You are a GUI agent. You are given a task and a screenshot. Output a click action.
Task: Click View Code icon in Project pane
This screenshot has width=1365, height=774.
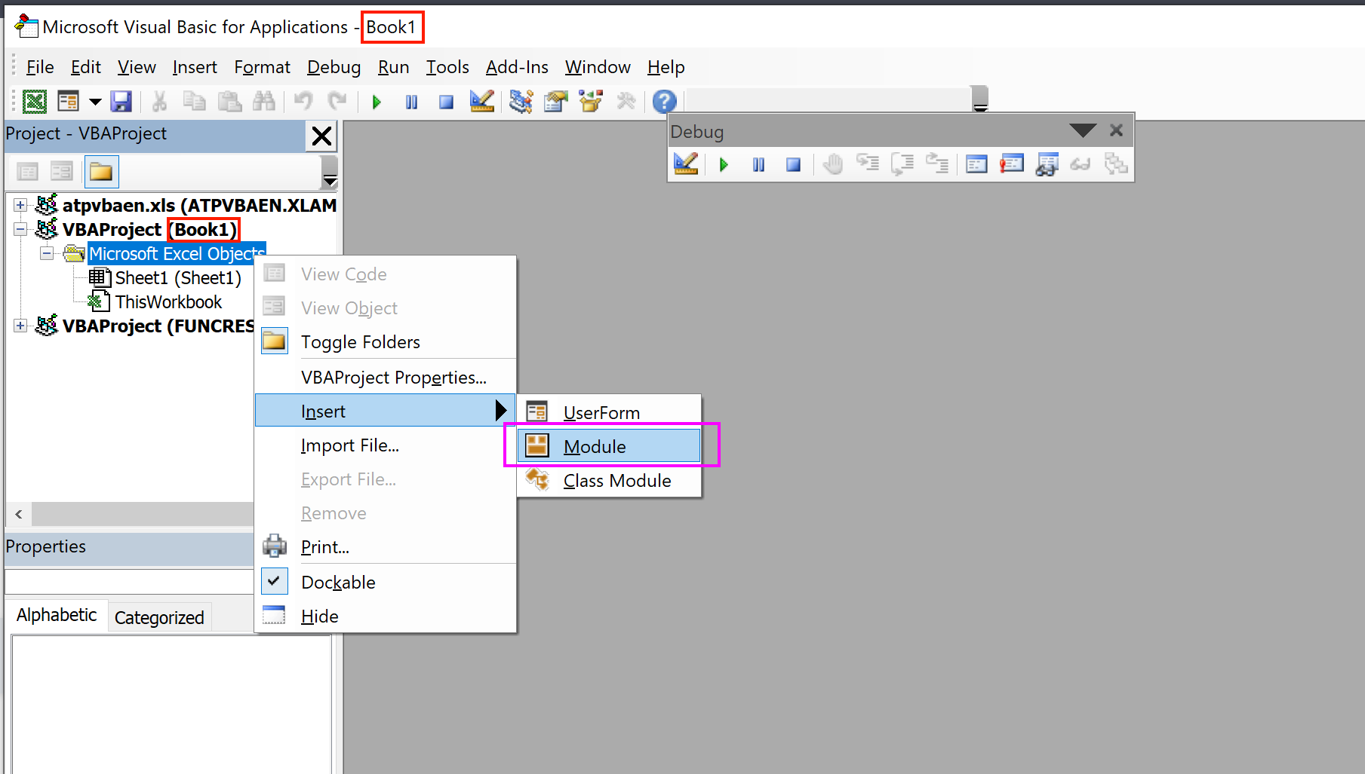(27, 172)
